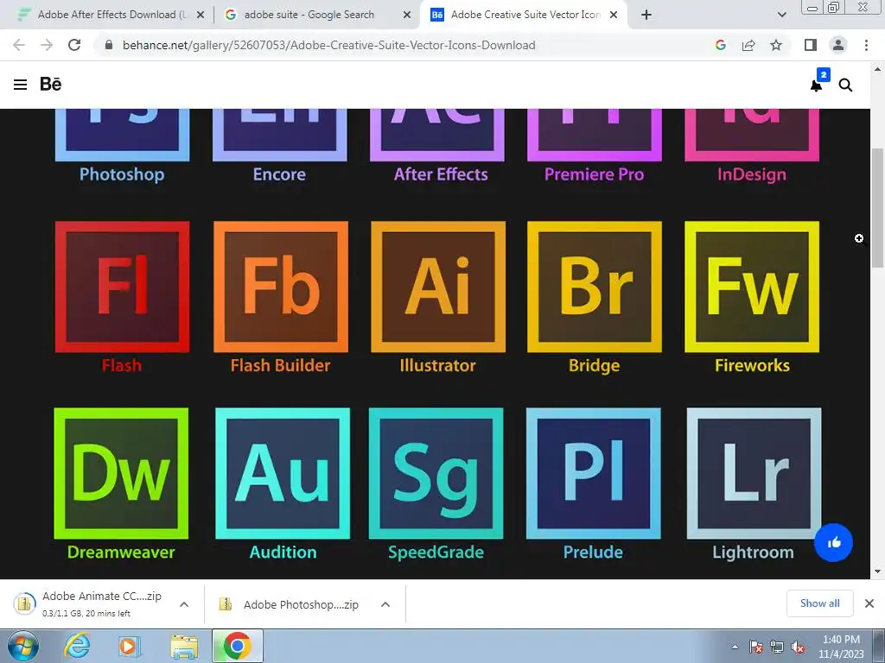This screenshot has height=663, width=885.
Task: Open Windows Media Player from taskbar
Action: click(129, 646)
